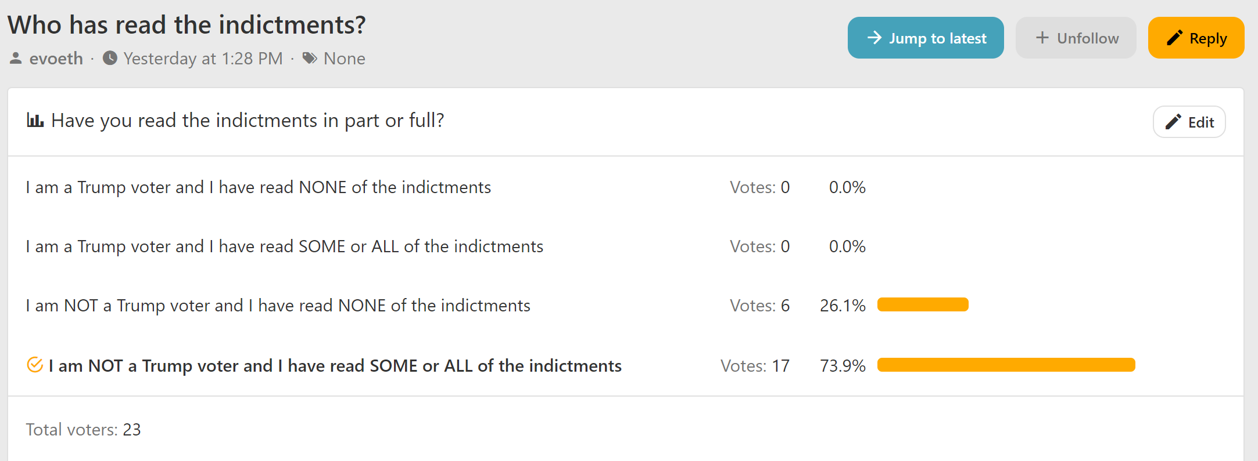Choose "NOT a Trump voter, read NONE" option

click(x=278, y=306)
